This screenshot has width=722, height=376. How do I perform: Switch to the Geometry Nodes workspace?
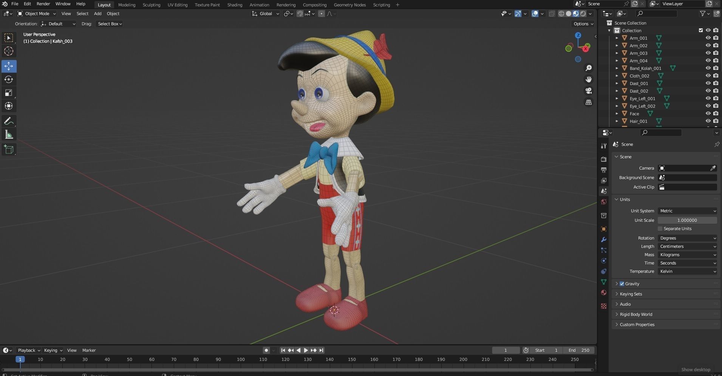click(x=350, y=5)
